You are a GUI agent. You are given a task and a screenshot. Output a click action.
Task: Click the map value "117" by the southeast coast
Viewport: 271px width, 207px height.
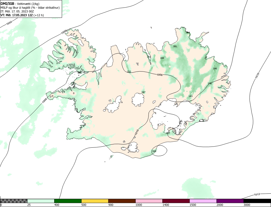(x=168, y=133)
